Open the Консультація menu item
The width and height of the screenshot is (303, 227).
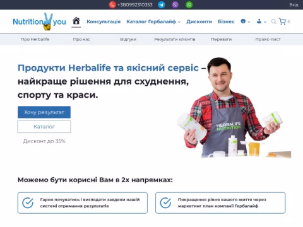[104, 21]
